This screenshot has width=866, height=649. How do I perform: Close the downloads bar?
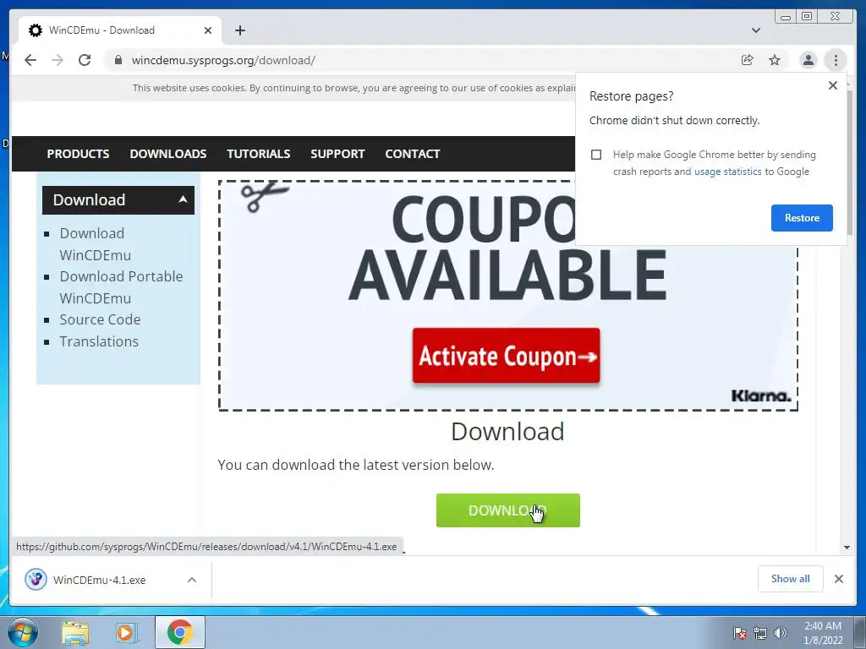coord(839,579)
